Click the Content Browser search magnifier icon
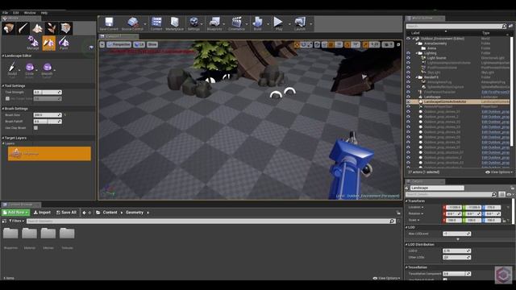516x290 pixels. pyautogui.click(x=392, y=222)
